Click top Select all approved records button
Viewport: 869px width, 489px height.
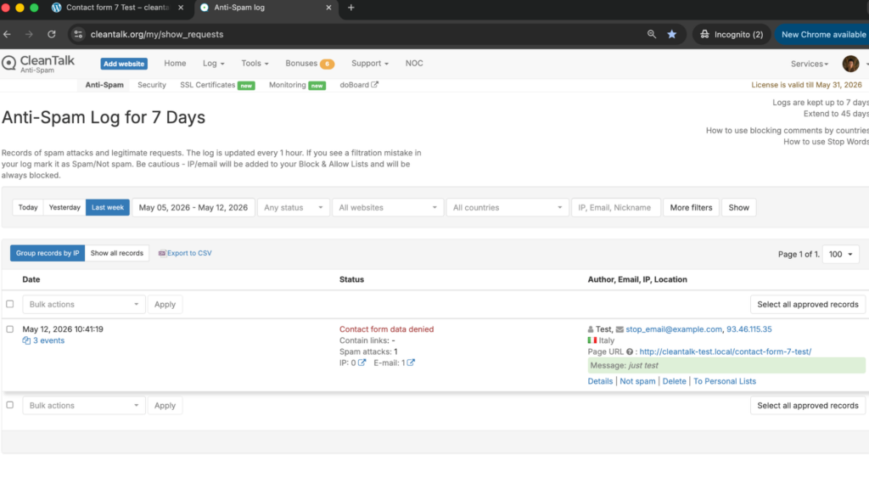[x=808, y=305]
